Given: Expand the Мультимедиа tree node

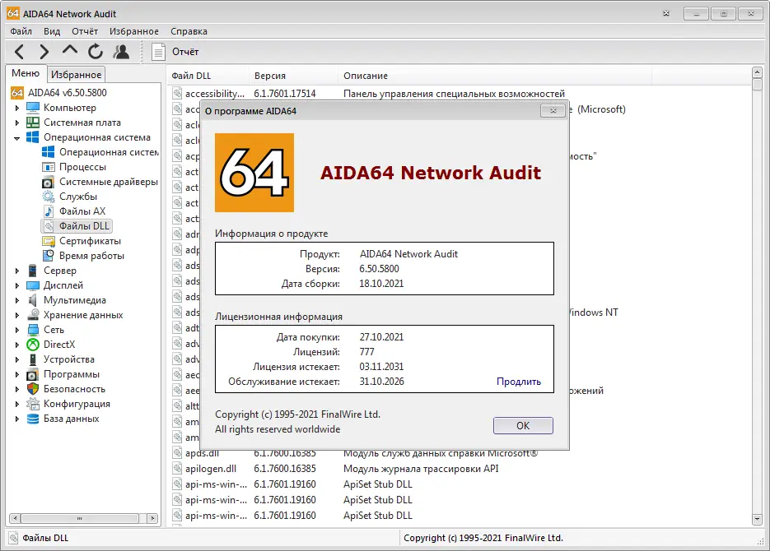Looking at the screenshot, I should point(17,300).
